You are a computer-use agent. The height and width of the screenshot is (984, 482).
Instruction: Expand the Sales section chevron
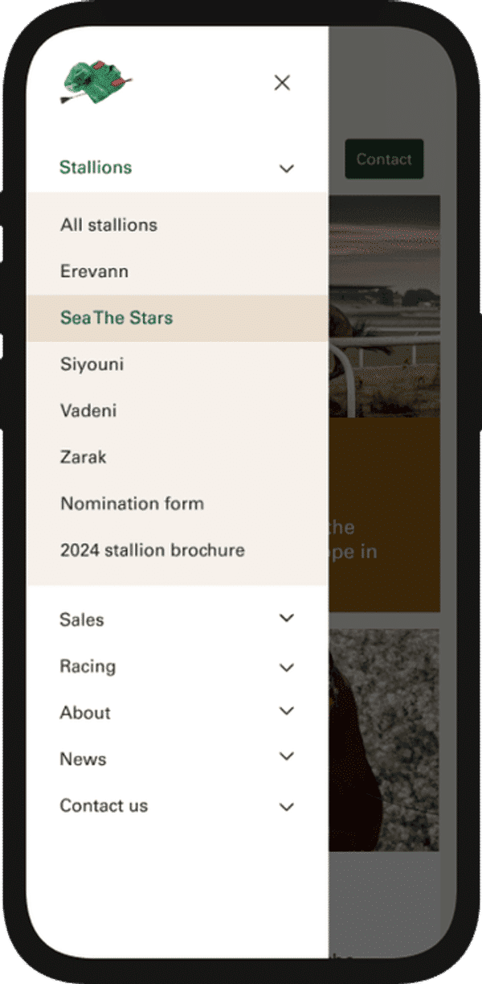[x=286, y=618]
